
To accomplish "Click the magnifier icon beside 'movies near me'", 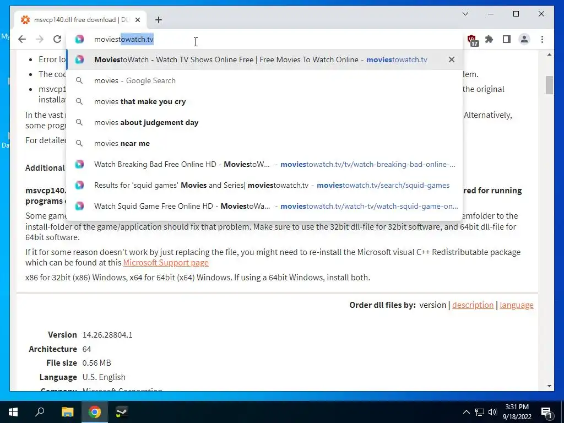I will (79, 143).
